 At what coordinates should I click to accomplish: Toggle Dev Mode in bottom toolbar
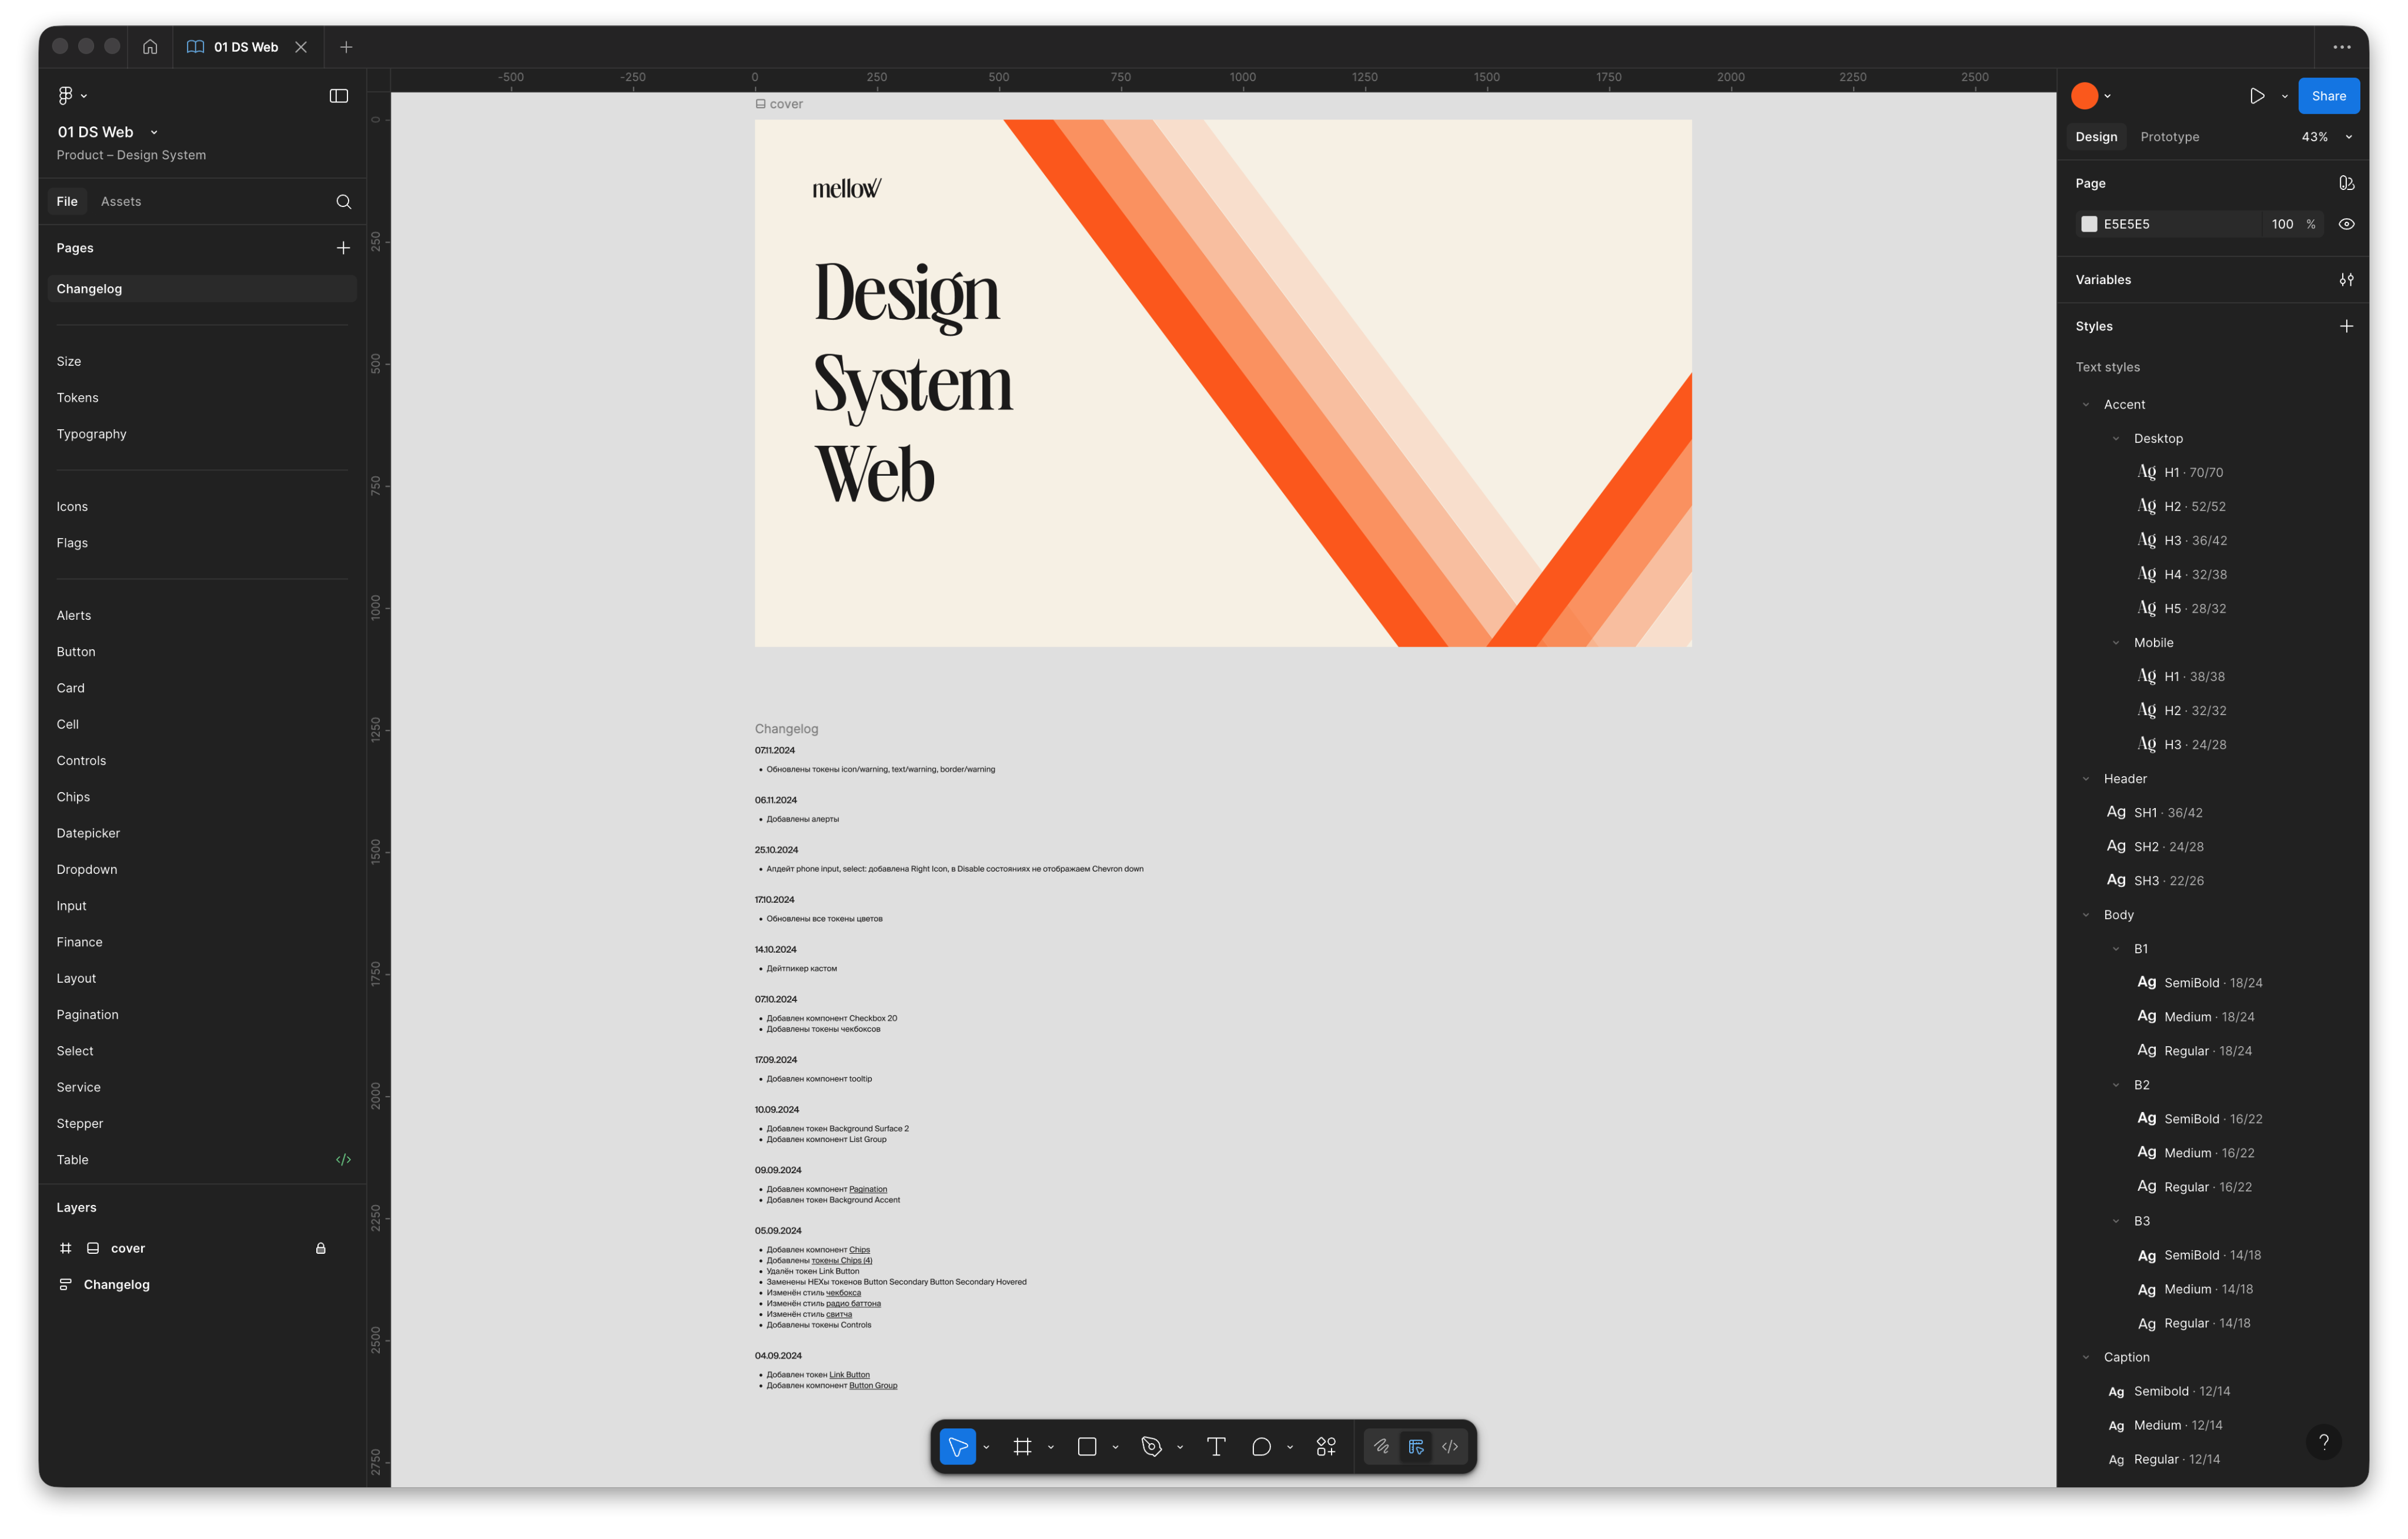1449,1446
